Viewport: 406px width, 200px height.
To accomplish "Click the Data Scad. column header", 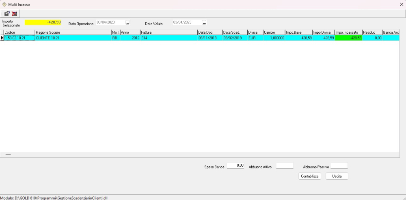I will tap(234, 32).
